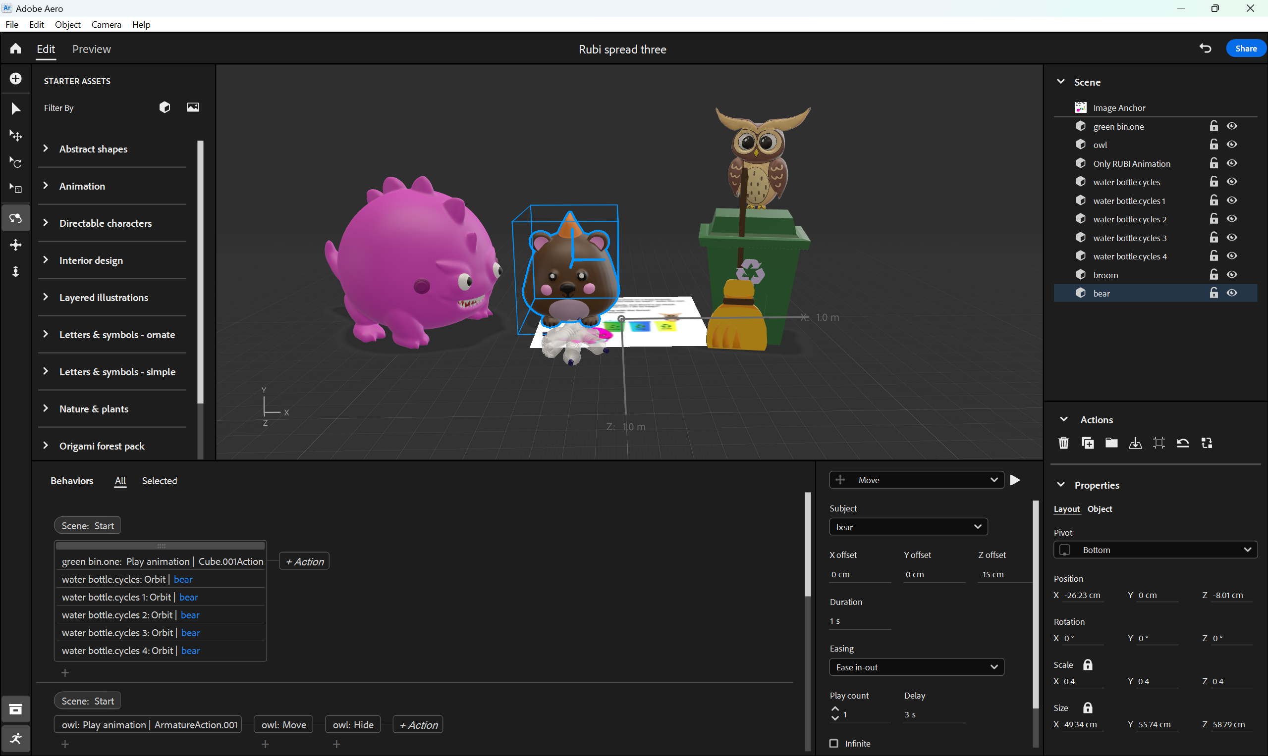Select the Move tool in left toolbar
This screenshot has height=756, width=1268.
coord(16,136)
